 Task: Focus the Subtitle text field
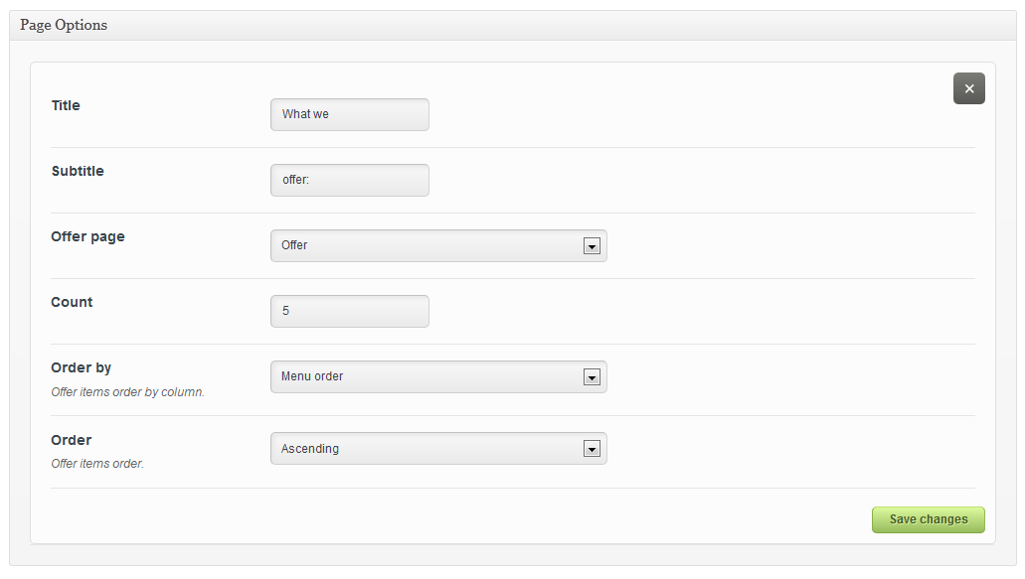coord(349,180)
